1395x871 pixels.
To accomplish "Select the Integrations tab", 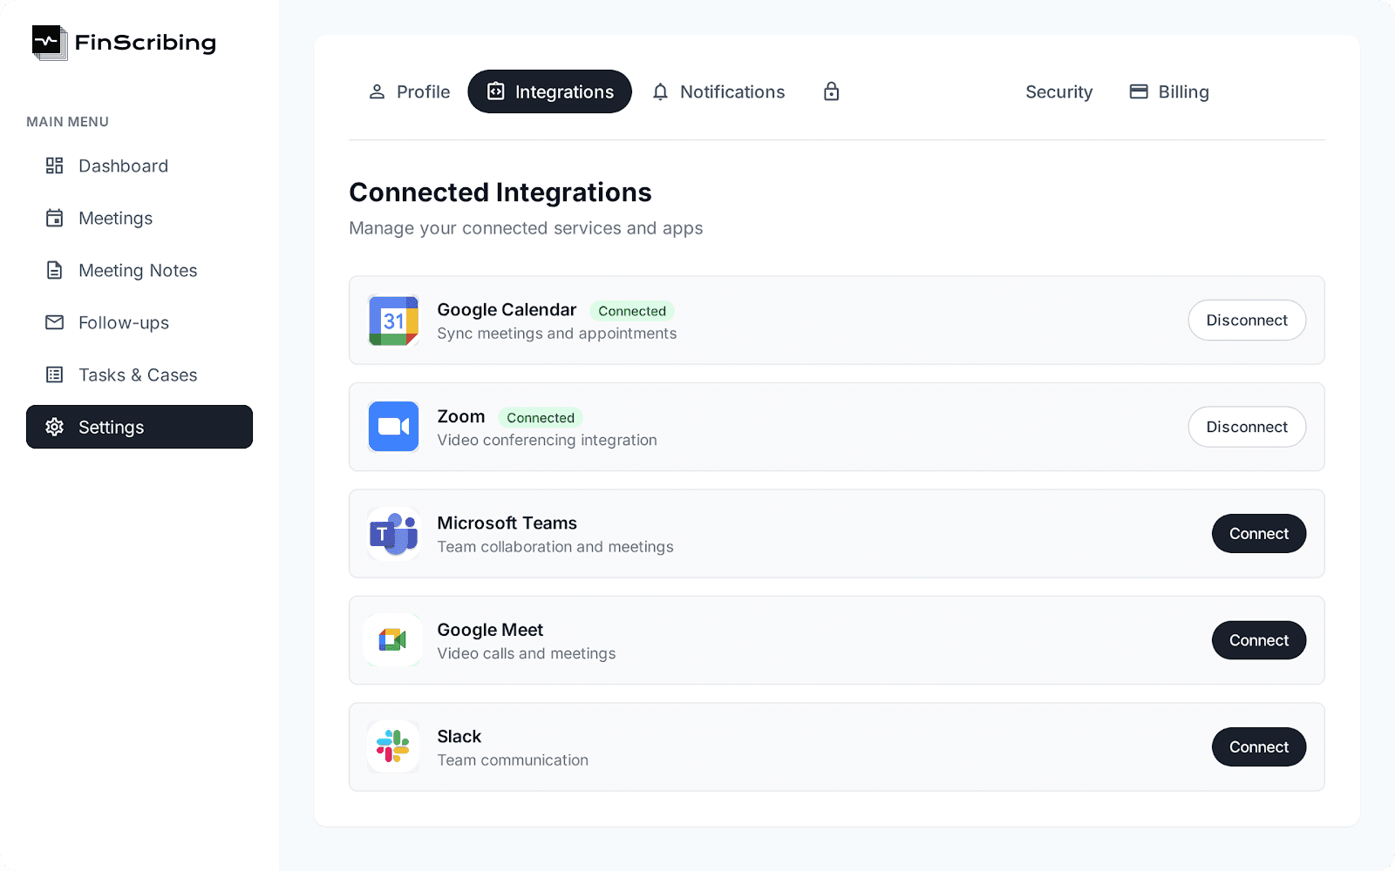I will [550, 91].
